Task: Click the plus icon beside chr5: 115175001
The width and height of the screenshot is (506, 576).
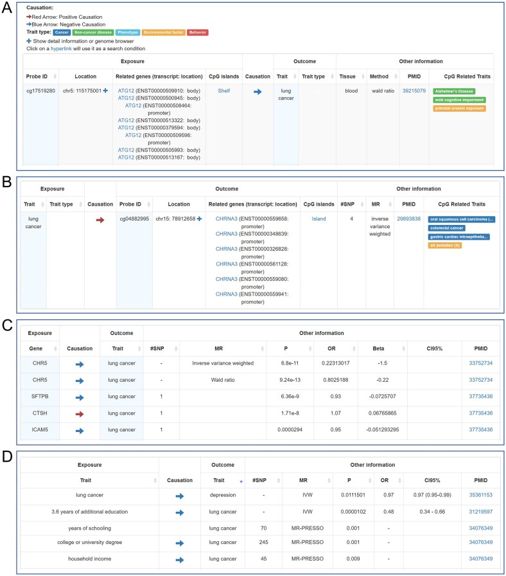Action: pyautogui.click(x=105, y=91)
